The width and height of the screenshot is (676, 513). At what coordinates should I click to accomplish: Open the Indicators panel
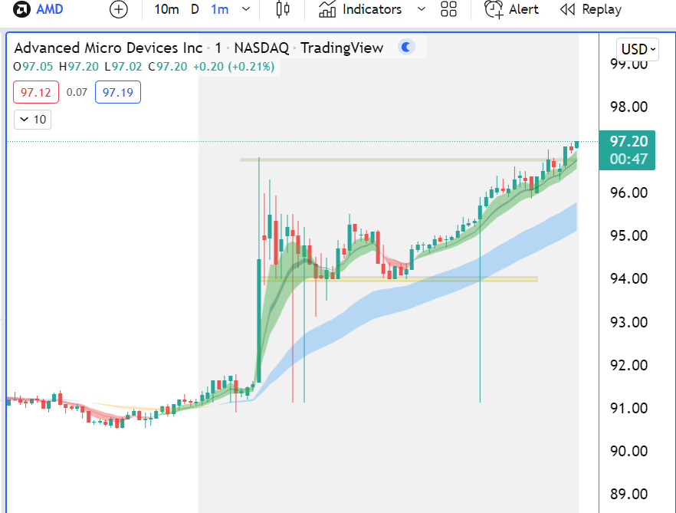pos(362,10)
